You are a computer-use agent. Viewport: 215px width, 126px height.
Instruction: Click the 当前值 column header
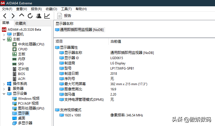point(116,41)
